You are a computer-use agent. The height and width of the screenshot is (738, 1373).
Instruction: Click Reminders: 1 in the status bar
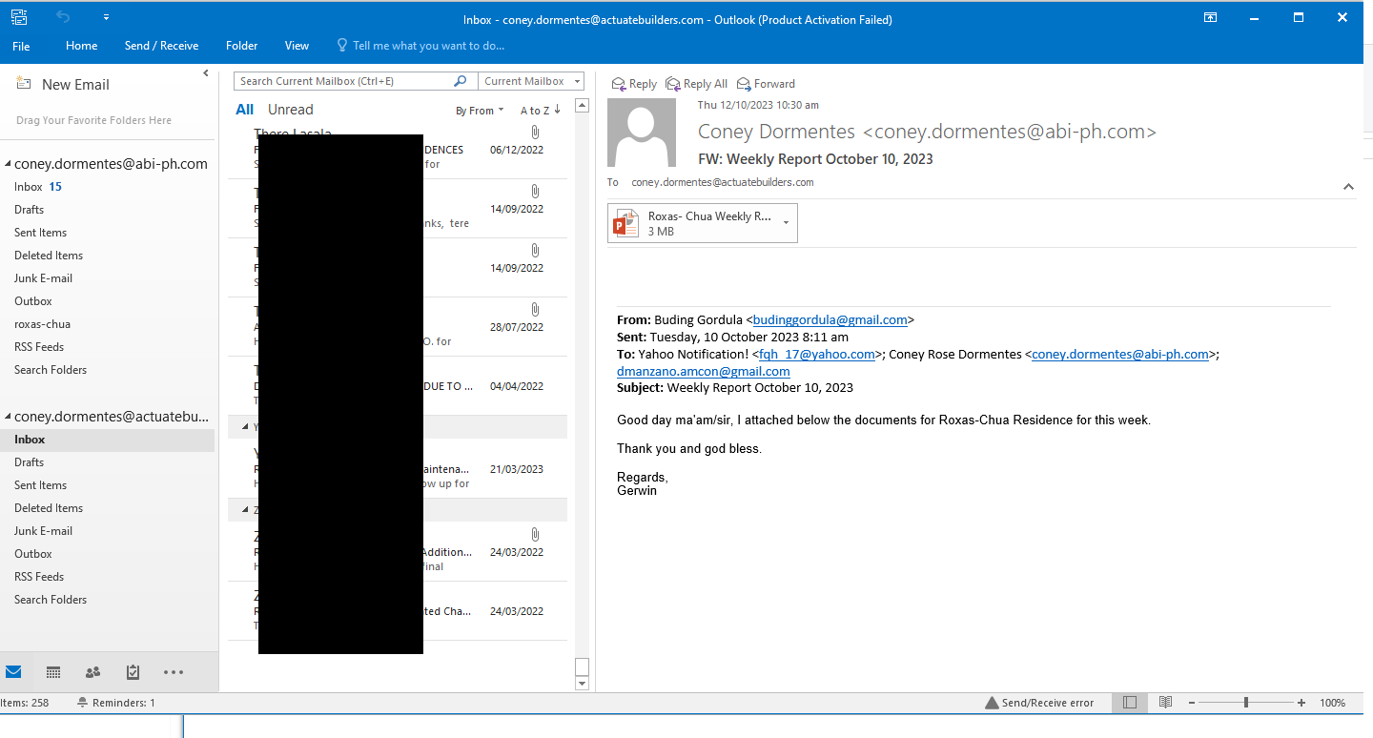[x=115, y=703]
